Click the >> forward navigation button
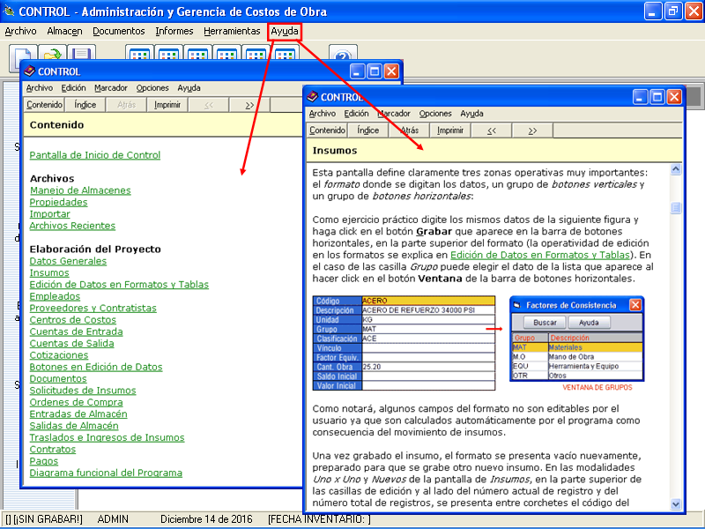This screenshot has height=529, width=705. (533, 130)
